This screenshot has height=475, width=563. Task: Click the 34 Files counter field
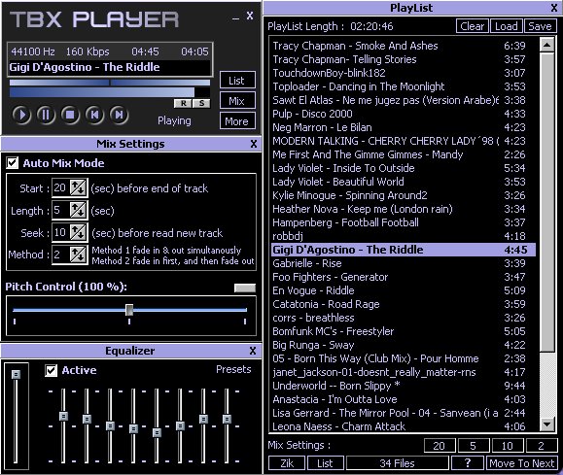point(397,463)
